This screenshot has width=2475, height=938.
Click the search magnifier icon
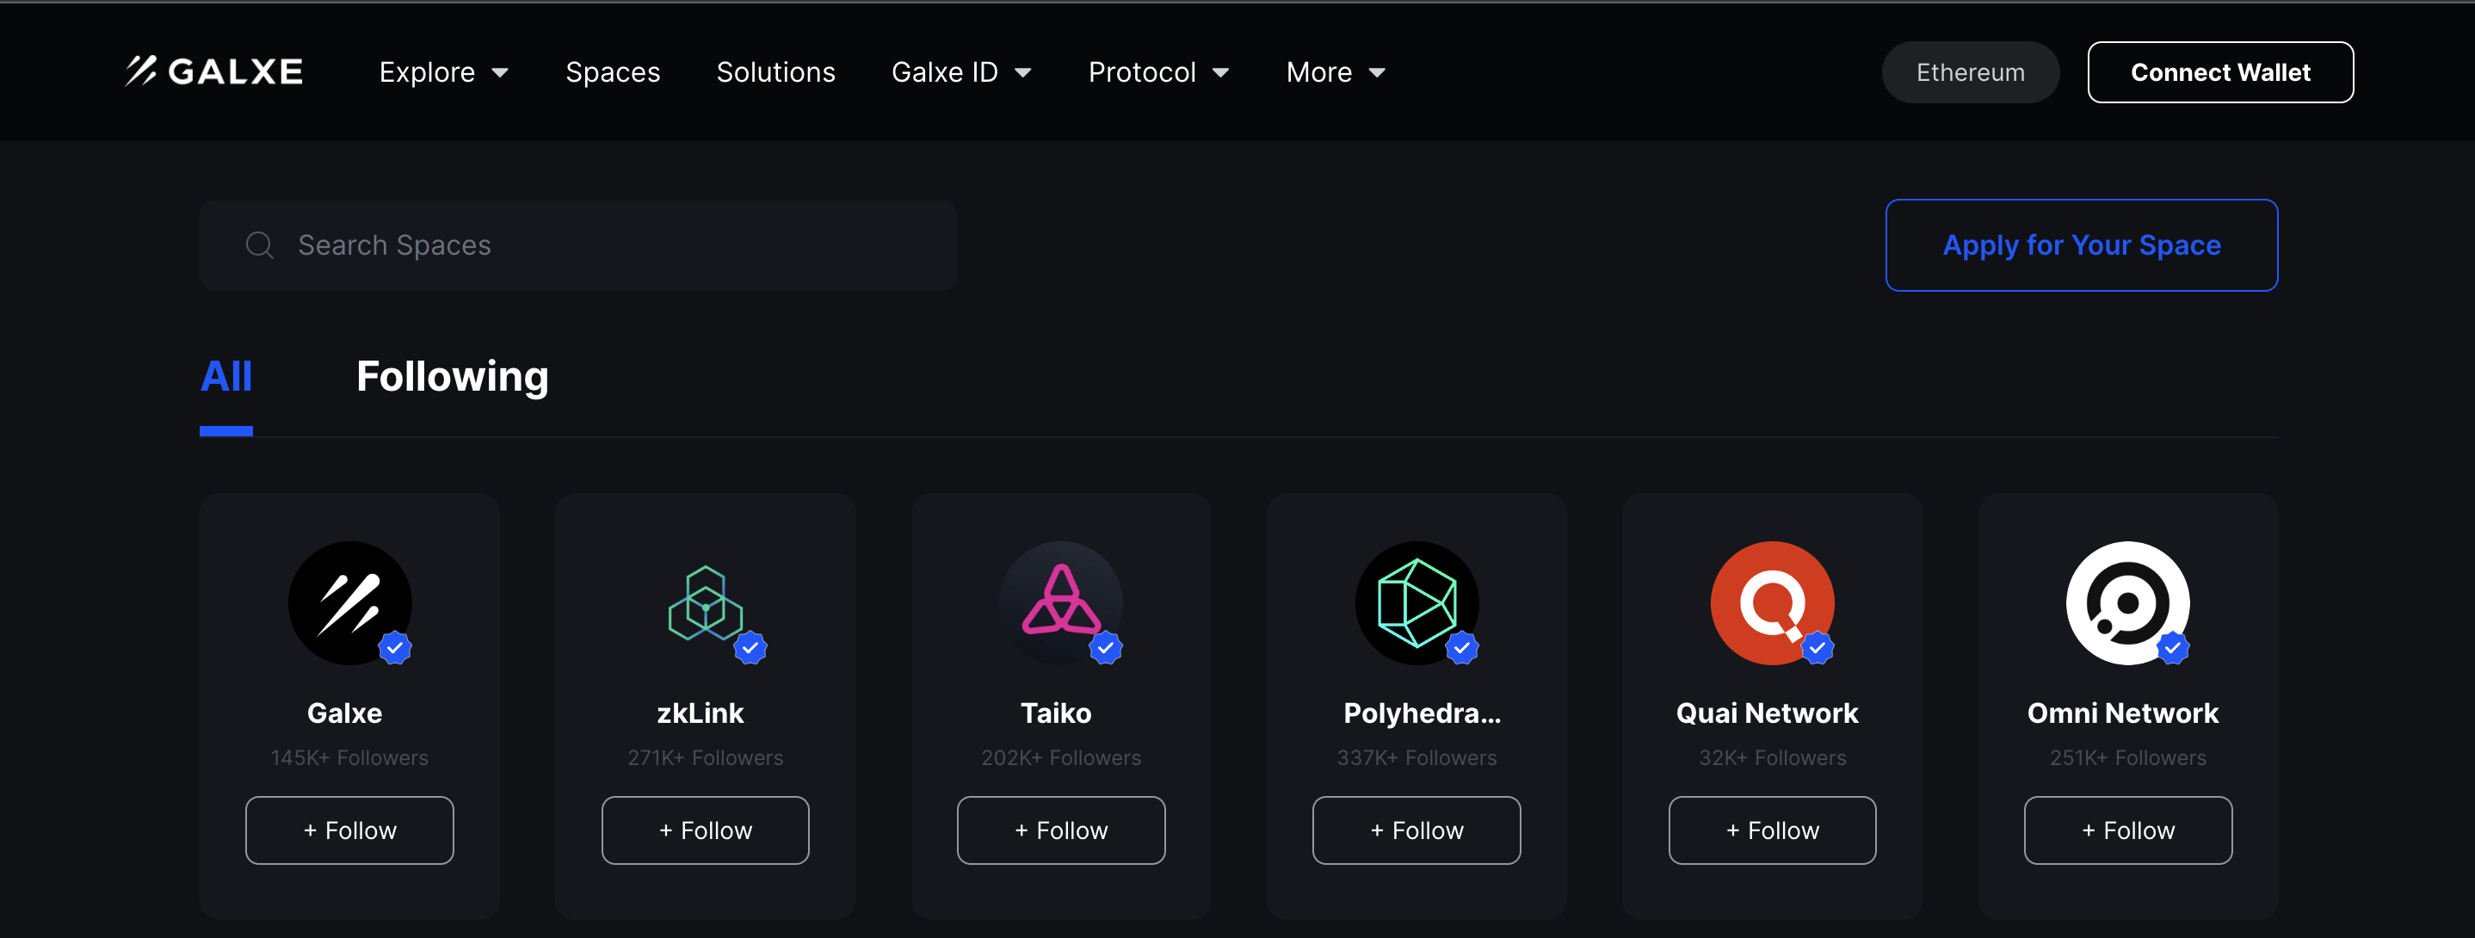259,245
